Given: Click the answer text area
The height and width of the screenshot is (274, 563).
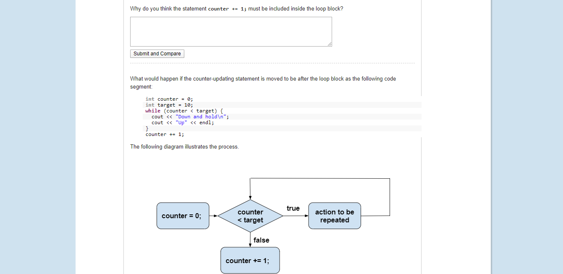Looking at the screenshot, I should tap(231, 31).
